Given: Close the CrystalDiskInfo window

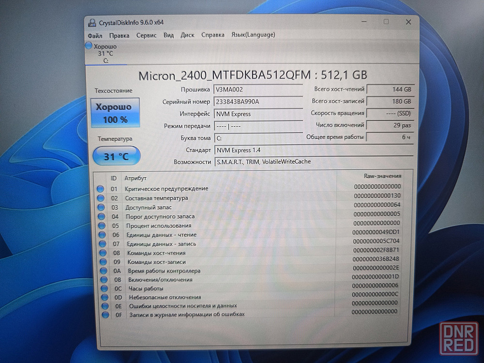Looking at the screenshot, I should [408, 22].
